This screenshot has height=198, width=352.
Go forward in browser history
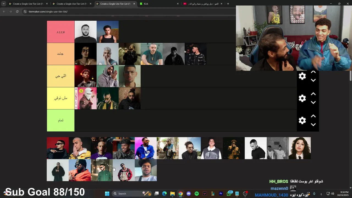[x=10, y=12]
